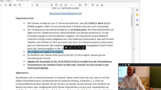Click the vertical scrollbar thumb
161x90 pixels.
(132, 20)
